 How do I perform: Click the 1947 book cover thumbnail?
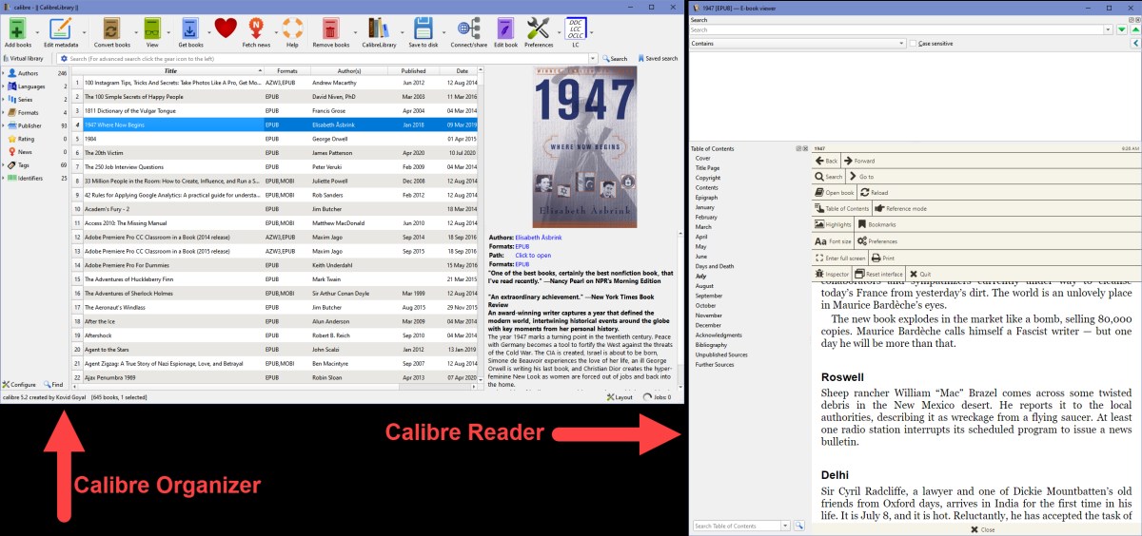[584, 146]
